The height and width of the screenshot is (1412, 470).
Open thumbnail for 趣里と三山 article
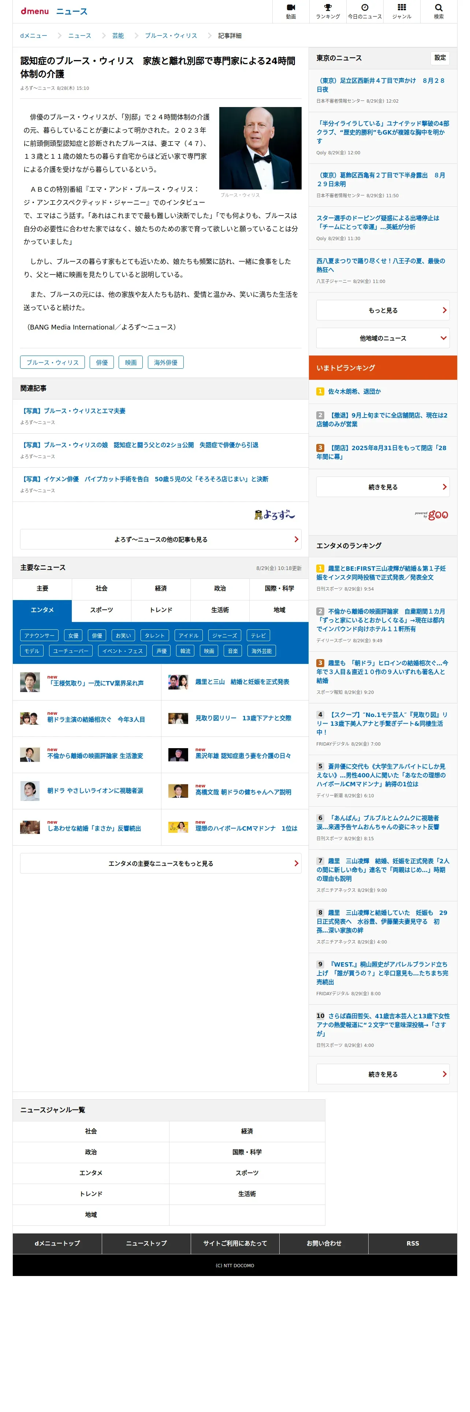(x=178, y=682)
